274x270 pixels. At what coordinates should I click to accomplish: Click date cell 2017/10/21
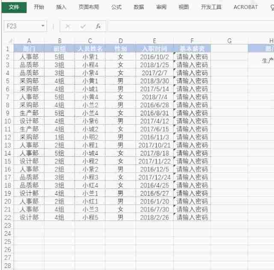pyautogui.click(x=155, y=145)
